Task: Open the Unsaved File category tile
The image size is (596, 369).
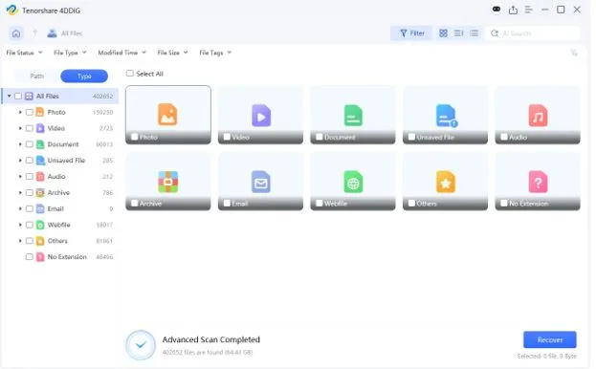Action: point(445,115)
